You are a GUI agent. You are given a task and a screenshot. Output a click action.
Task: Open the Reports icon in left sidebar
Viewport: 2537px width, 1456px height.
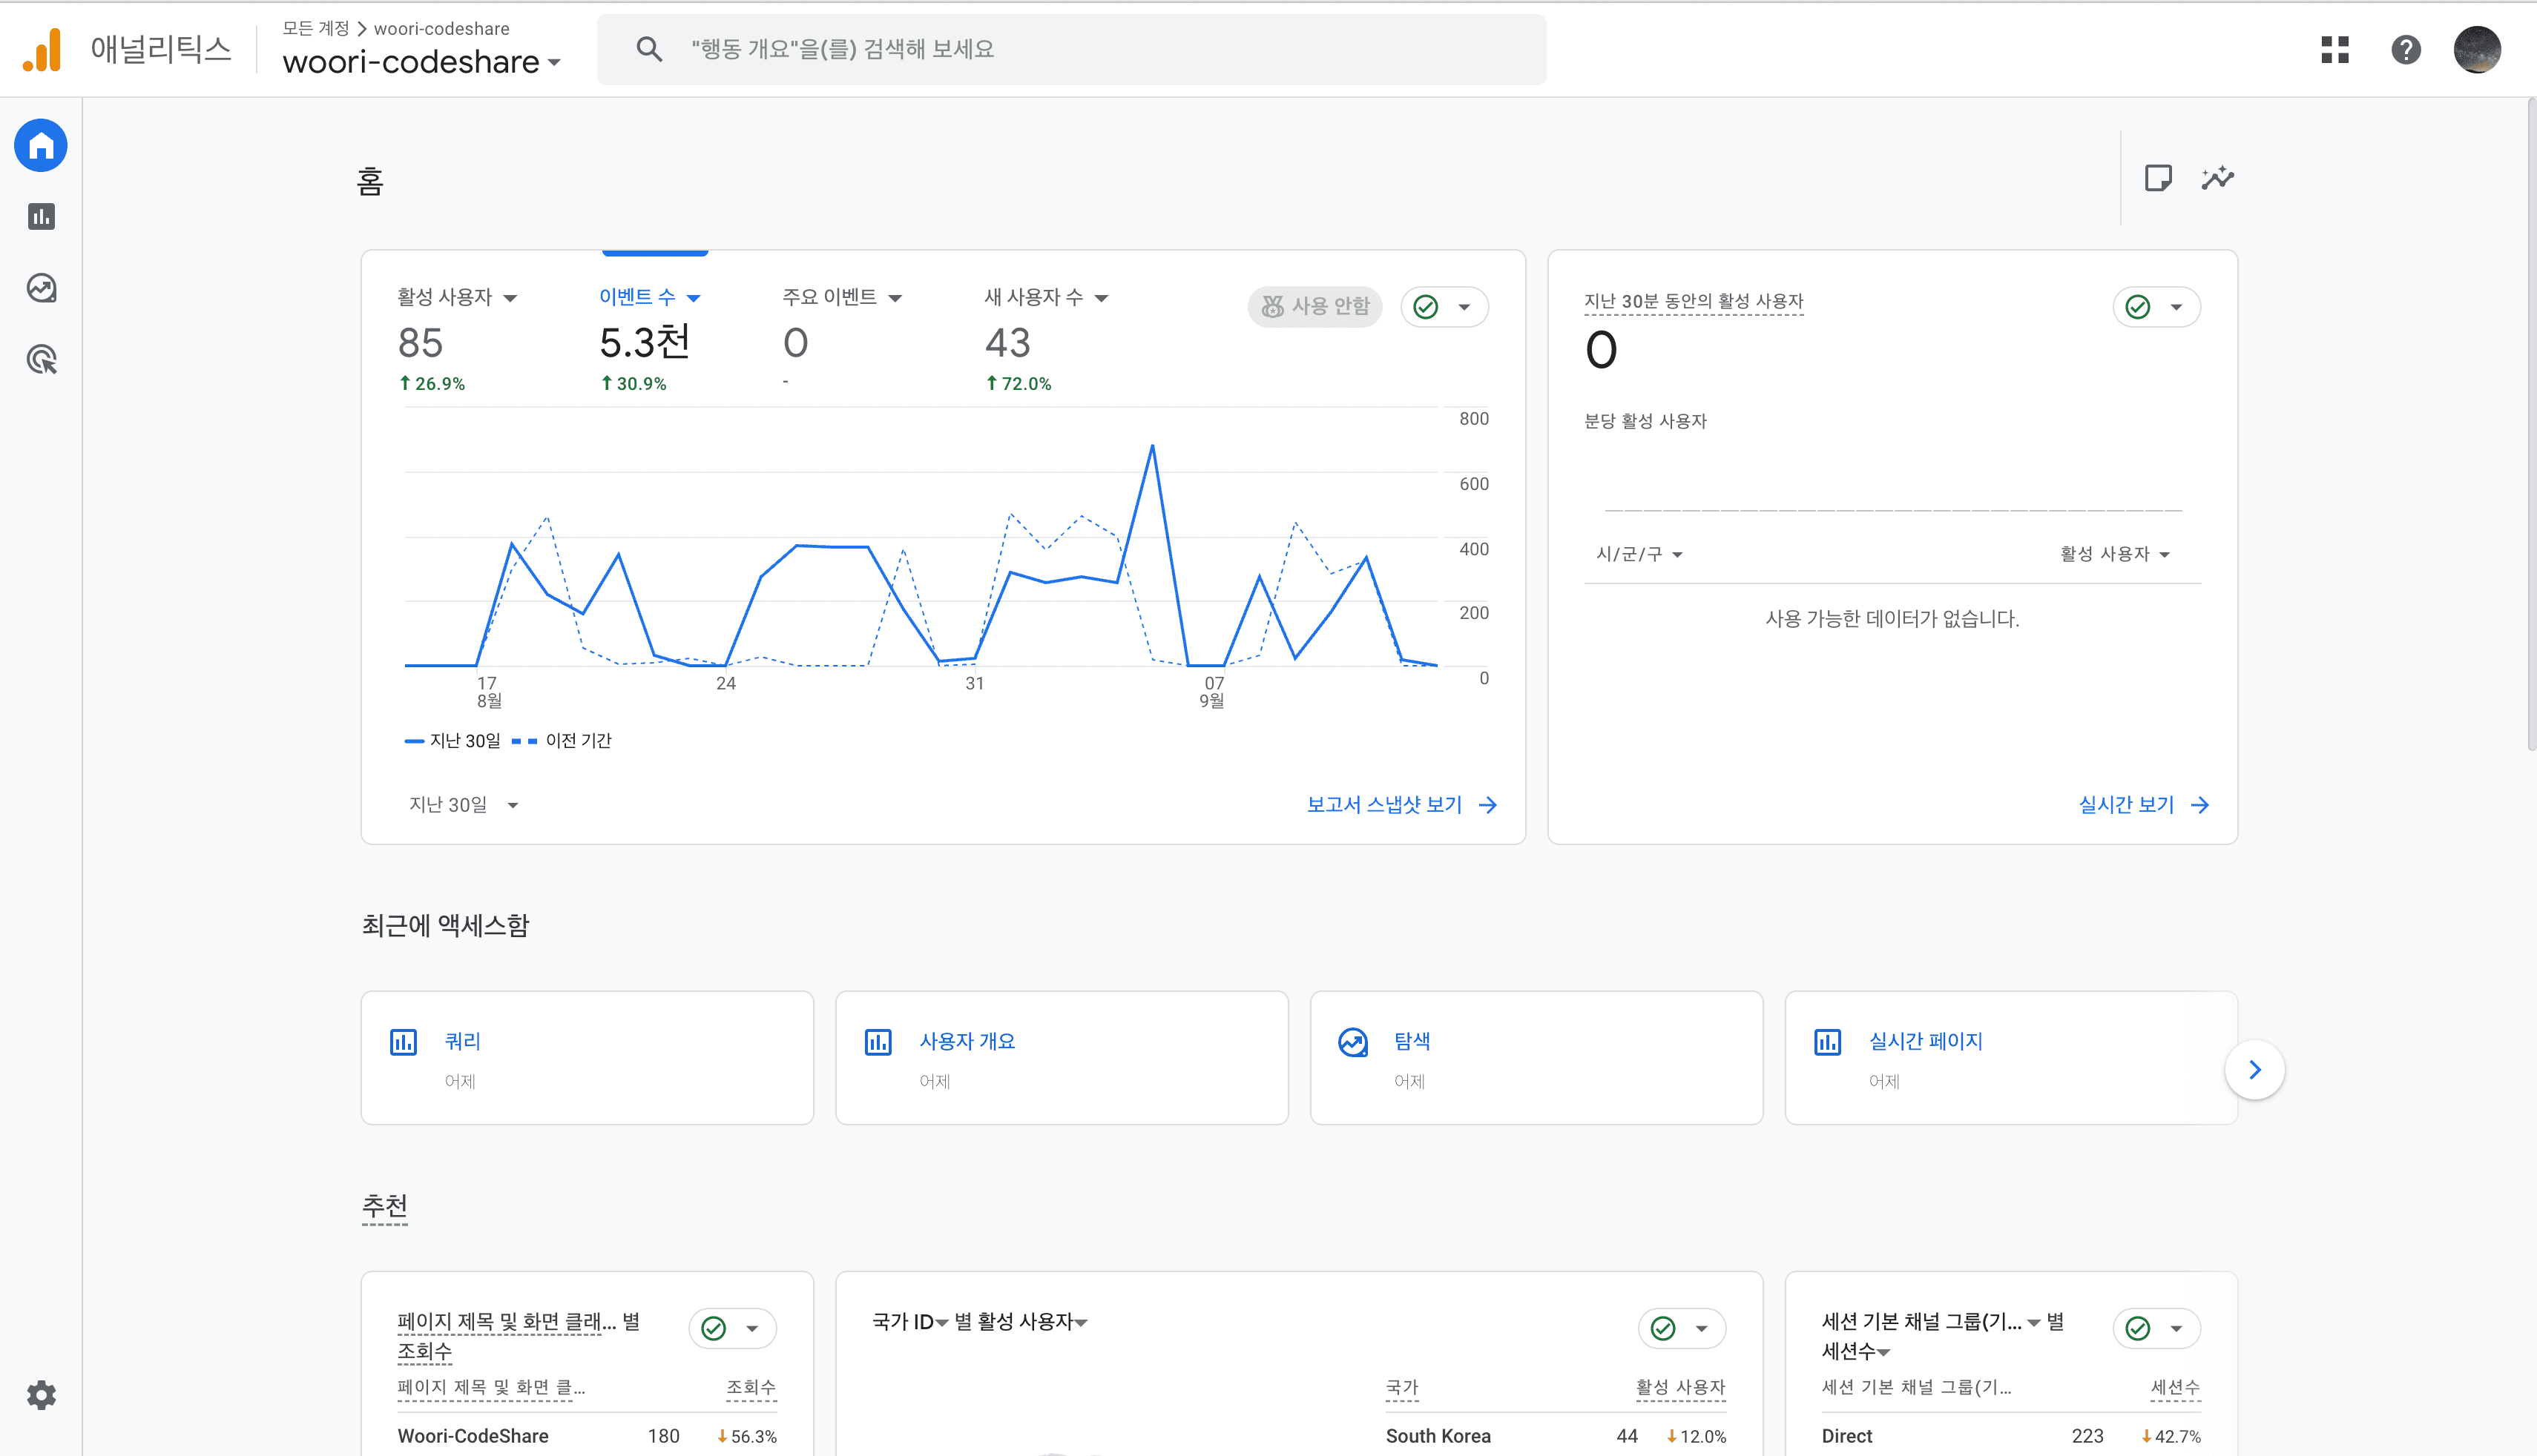[x=41, y=217]
